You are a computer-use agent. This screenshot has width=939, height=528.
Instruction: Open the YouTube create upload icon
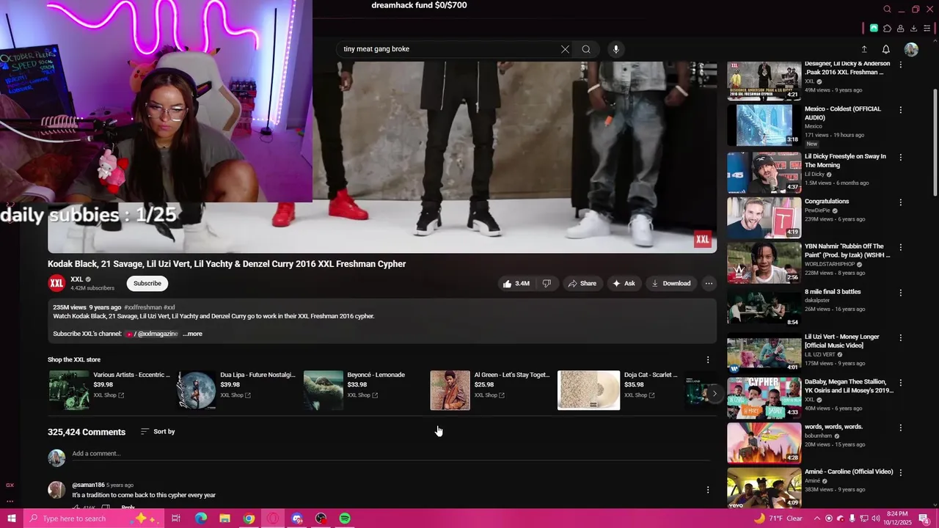pyautogui.click(x=864, y=49)
